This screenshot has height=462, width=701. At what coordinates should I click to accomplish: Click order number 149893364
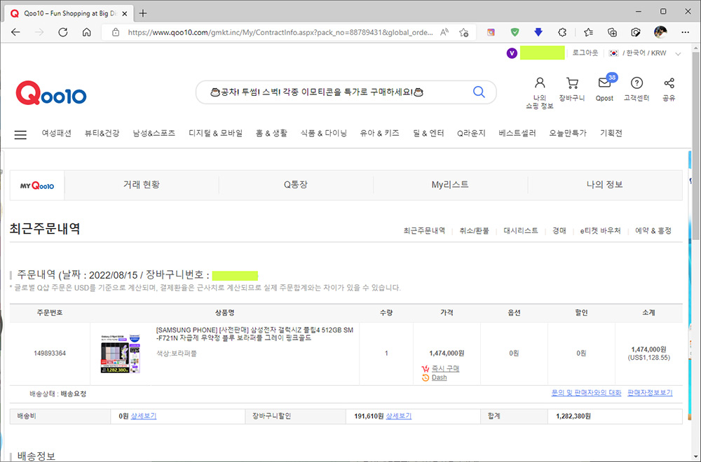(x=50, y=353)
